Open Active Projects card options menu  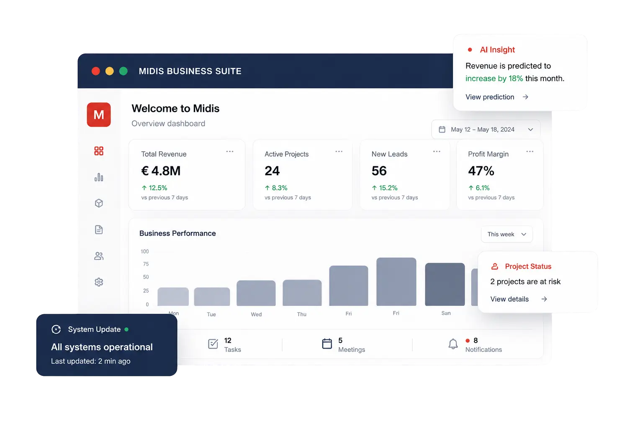(x=339, y=151)
